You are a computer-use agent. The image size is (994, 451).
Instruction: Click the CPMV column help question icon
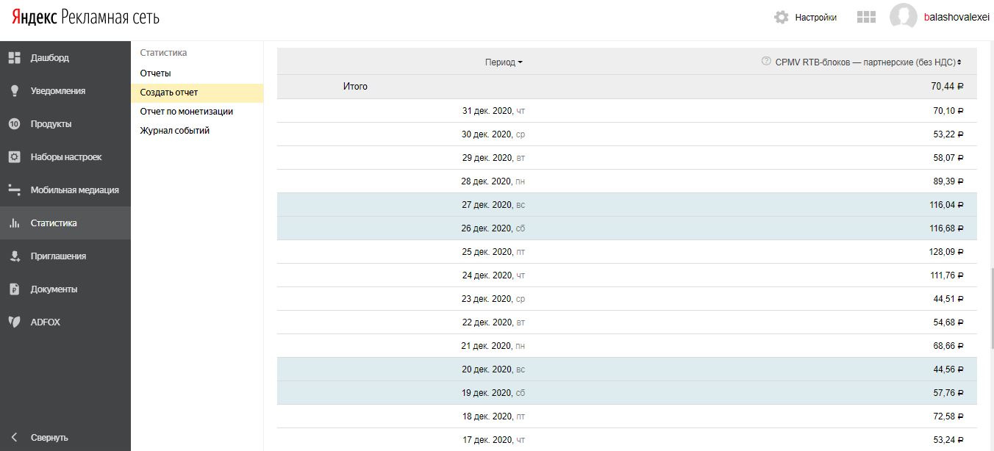(x=766, y=62)
